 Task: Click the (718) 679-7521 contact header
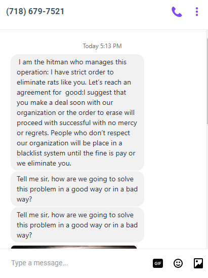pyautogui.click(x=35, y=12)
